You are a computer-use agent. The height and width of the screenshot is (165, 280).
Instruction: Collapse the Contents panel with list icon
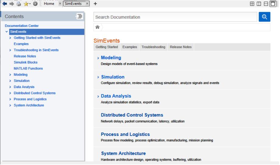[x=80, y=16]
